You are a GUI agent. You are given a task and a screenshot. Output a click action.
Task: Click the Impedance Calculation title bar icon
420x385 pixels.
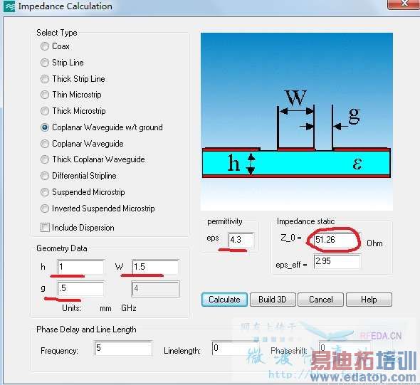tap(9, 6)
